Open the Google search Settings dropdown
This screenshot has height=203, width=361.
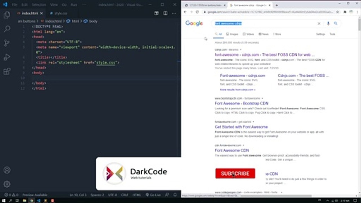321,34
